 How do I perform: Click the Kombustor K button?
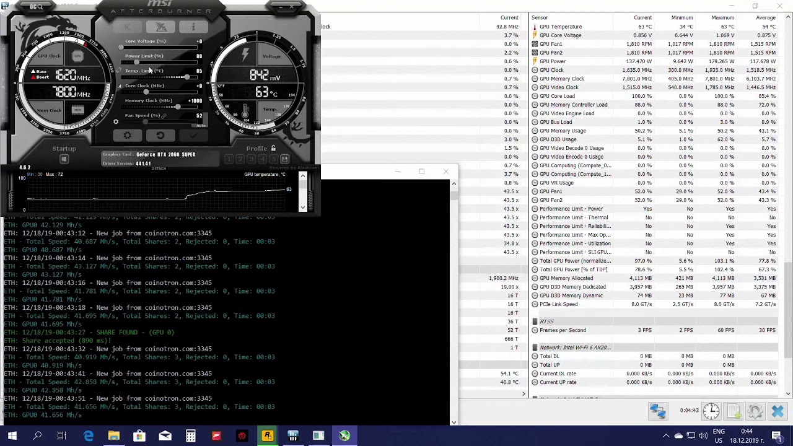(129, 27)
